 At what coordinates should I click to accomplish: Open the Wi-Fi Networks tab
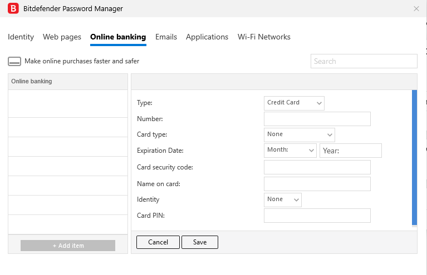click(x=264, y=37)
